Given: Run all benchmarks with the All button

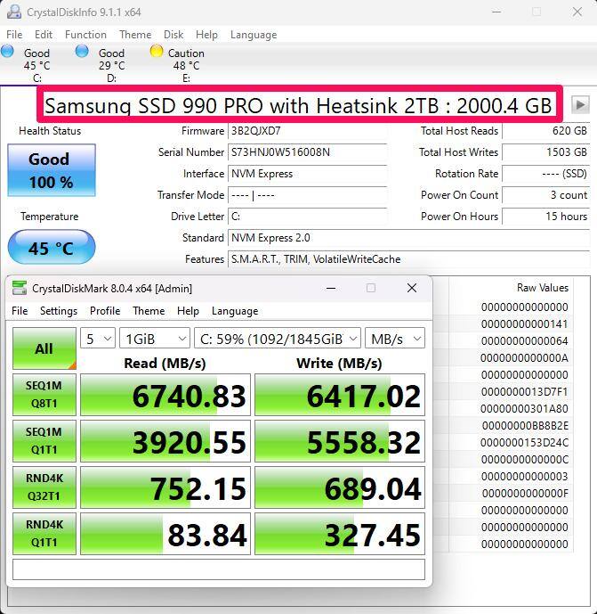Looking at the screenshot, I should (x=44, y=348).
